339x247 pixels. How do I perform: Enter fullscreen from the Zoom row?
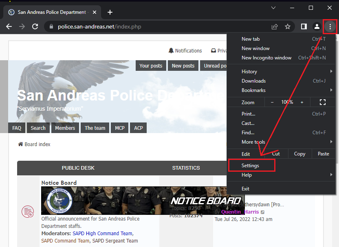coord(323,102)
